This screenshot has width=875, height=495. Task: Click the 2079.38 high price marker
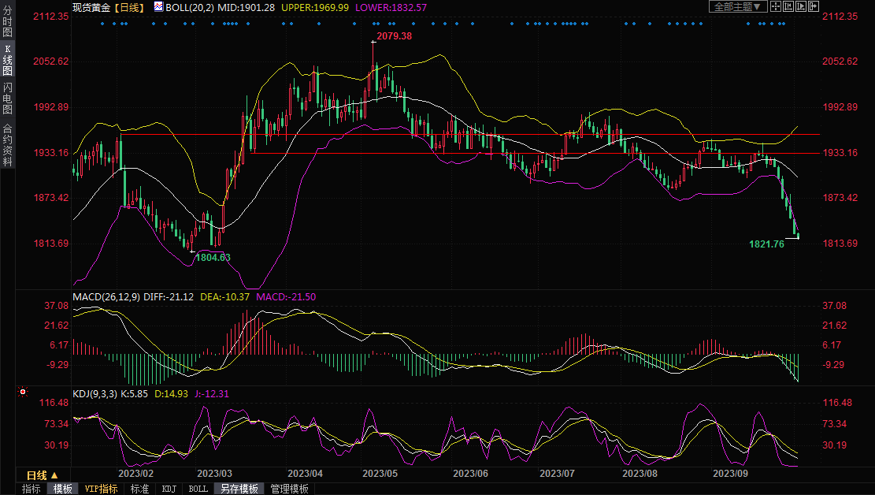point(394,36)
